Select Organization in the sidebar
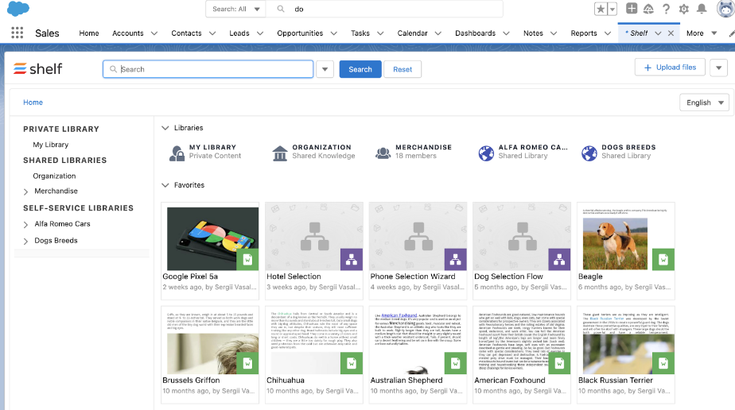The width and height of the screenshot is (735, 410). click(x=54, y=176)
